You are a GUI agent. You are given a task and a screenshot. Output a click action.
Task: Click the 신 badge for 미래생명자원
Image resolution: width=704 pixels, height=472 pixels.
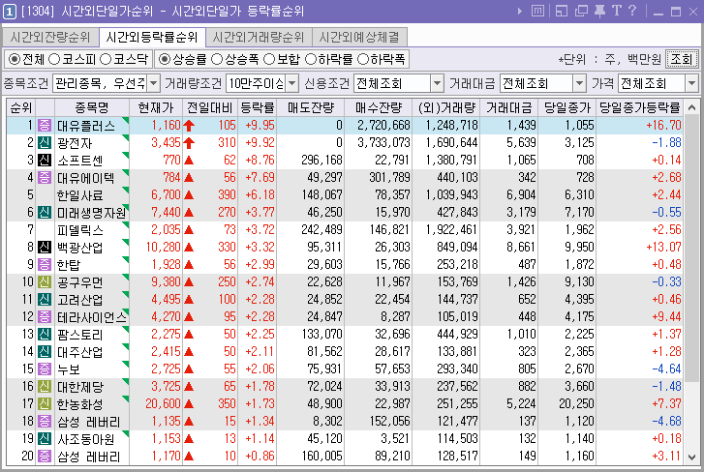[45, 212]
